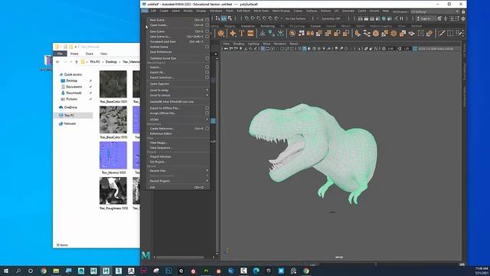The height and width of the screenshot is (276, 490).
Task: Select the Polygon Type (T) tool on shelf
Action: pyautogui.click(x=242, y=33)
